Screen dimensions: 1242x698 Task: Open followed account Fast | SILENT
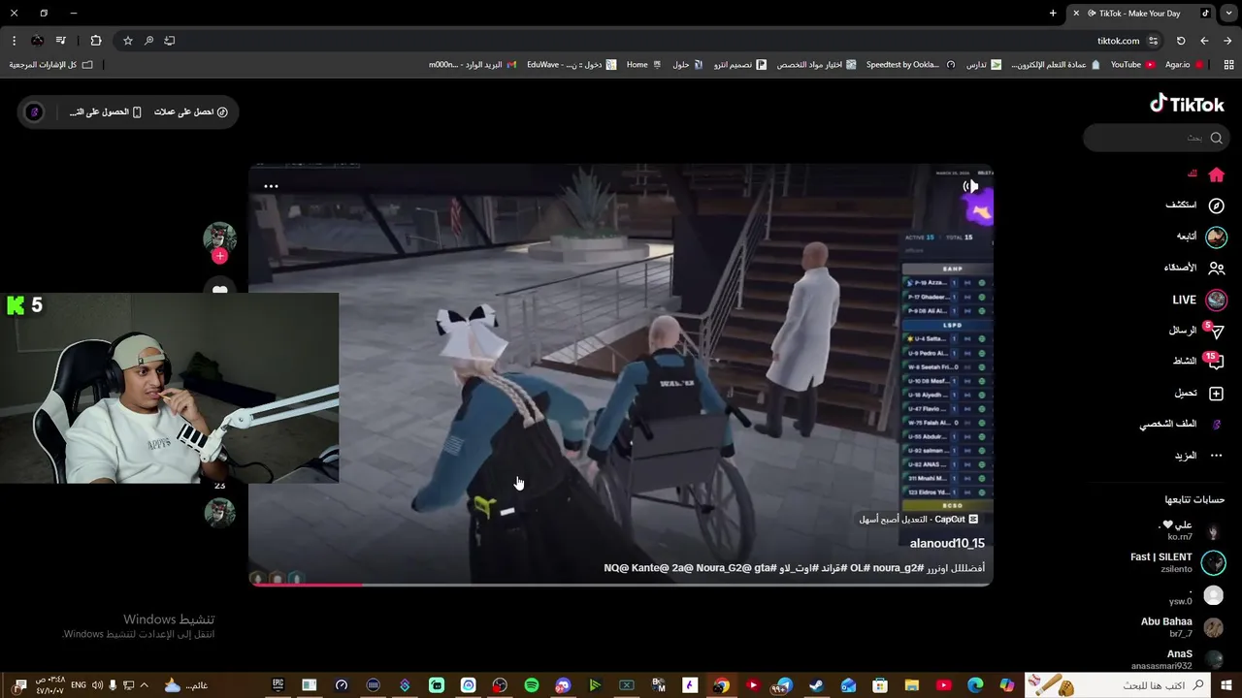[x=1177, y=562]
